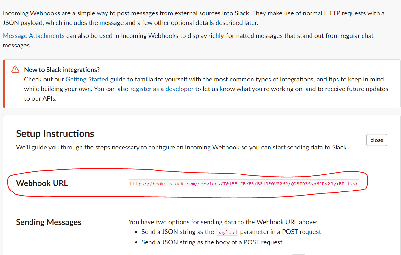This screenshot has height=255, width=401.
Task: Click the We'll guide you through description text
Action: [x=182, y=148]
